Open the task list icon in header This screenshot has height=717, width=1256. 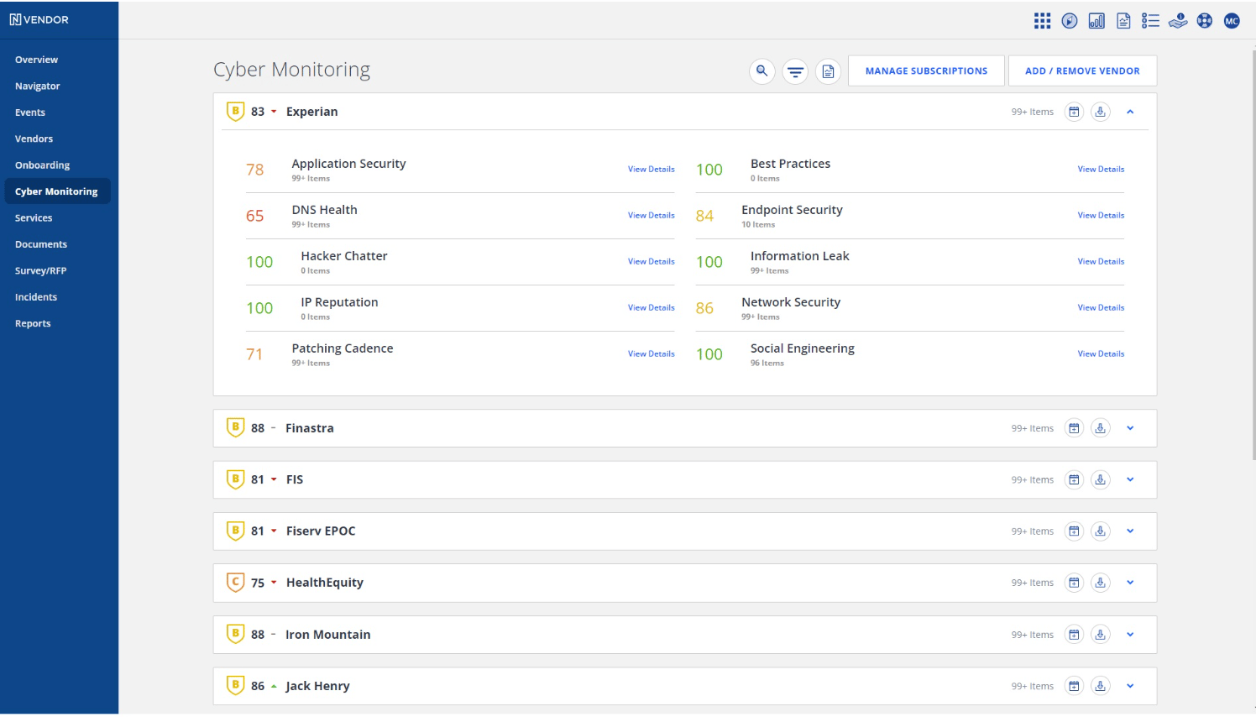click(x=1150, y=21)
